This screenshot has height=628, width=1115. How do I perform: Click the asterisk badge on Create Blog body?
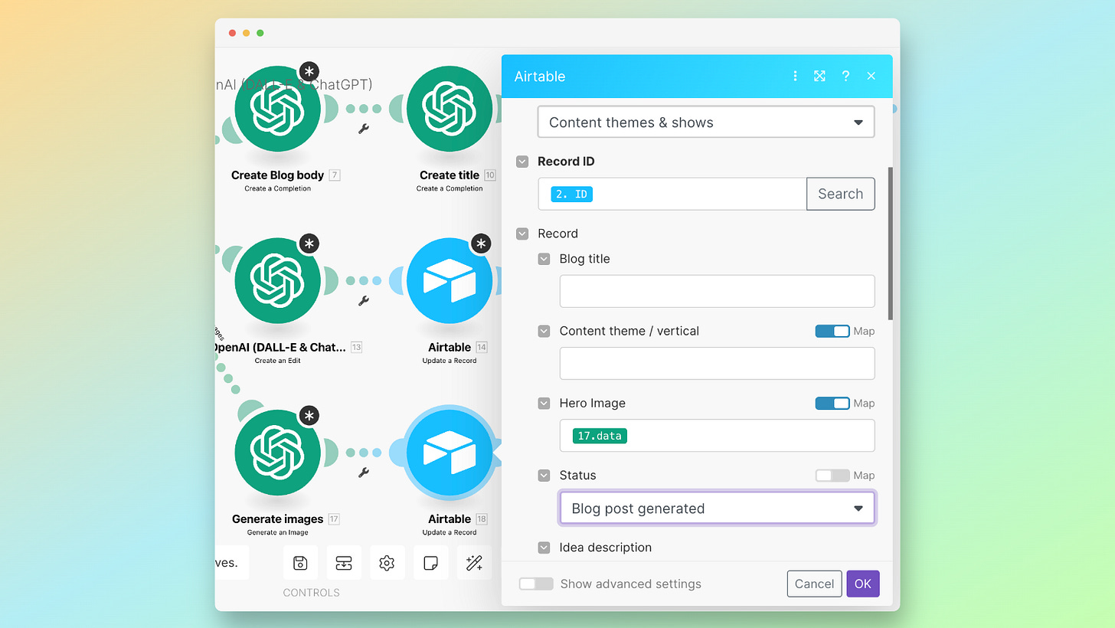[x=309, y=72]
